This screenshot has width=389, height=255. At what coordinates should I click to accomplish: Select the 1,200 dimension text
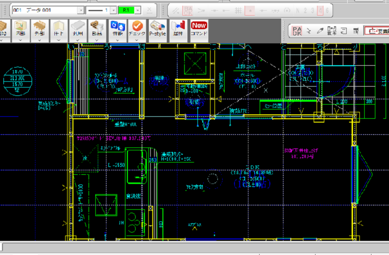342,102
